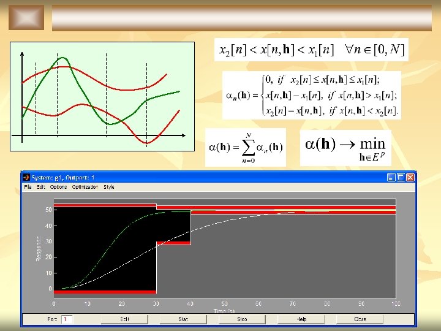441x331 pixels.
Task: Click the lower red constraint bar near 0
Action: pos(105,292)
